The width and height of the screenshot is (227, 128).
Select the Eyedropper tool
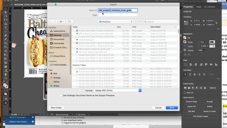[x=6, y=71]
